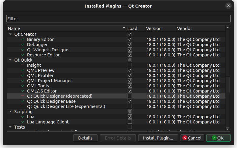Confirm with the OK button
The image size is (237, 148).
tap(218, 138)
